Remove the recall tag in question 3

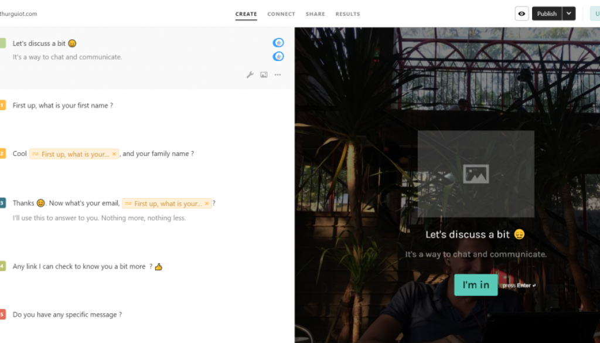[x=207, y=203]
